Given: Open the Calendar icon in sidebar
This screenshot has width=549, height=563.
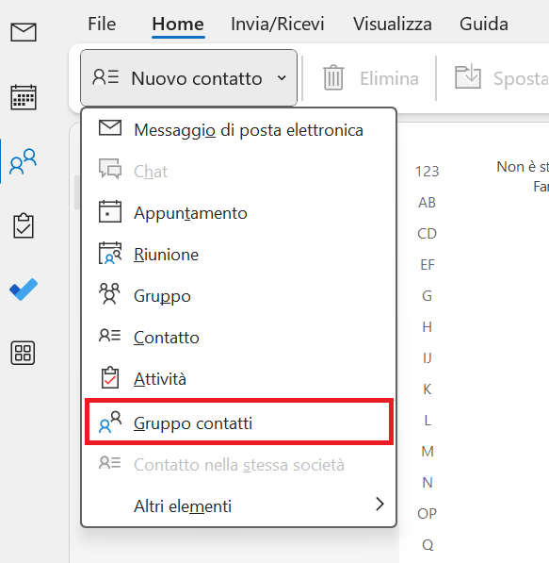Looking at the screenshot, I should [24, 97].
